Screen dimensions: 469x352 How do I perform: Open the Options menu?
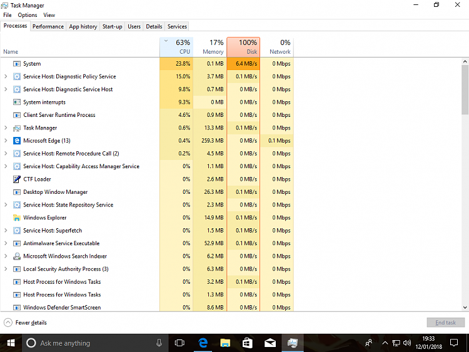pos(27,15)
